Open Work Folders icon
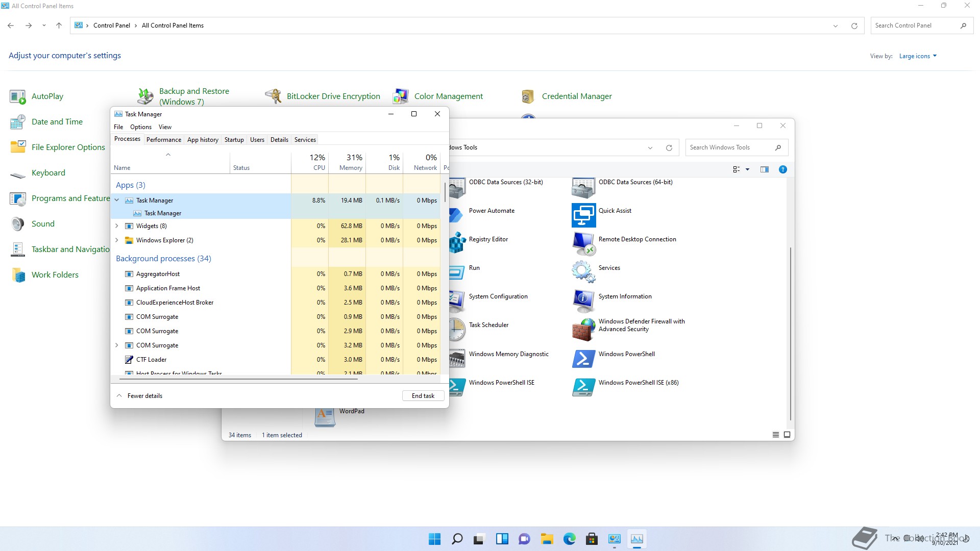 pyautogui.click(x=18, y=275)
